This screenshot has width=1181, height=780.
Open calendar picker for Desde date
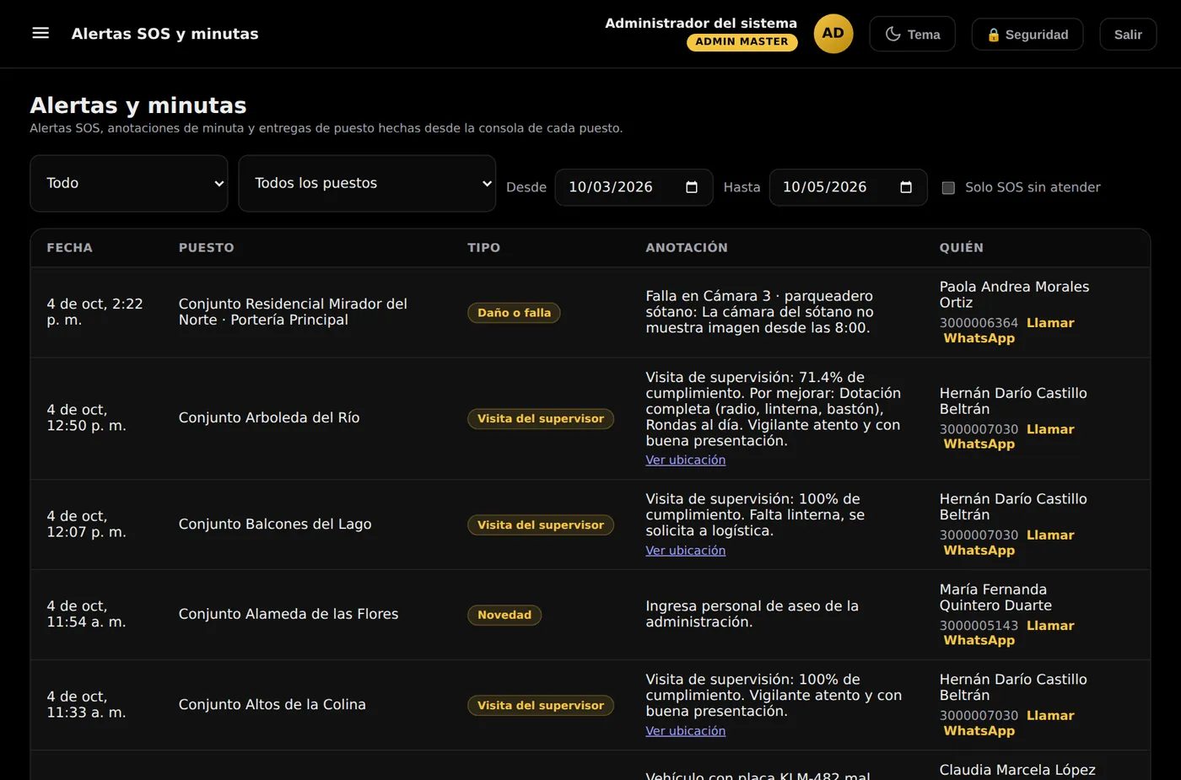(x=692, y=187)
